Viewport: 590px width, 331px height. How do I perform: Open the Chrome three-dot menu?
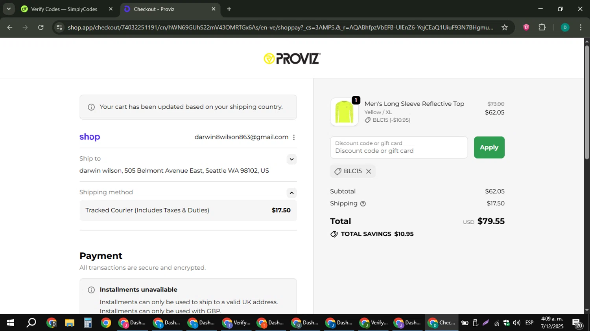pos(581,27)
